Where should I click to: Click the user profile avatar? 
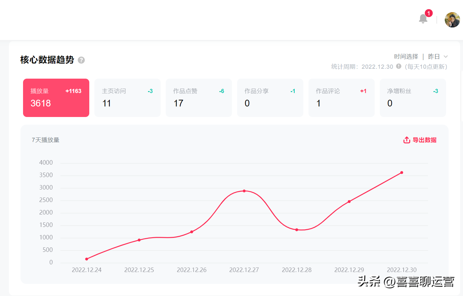point(452,20)
